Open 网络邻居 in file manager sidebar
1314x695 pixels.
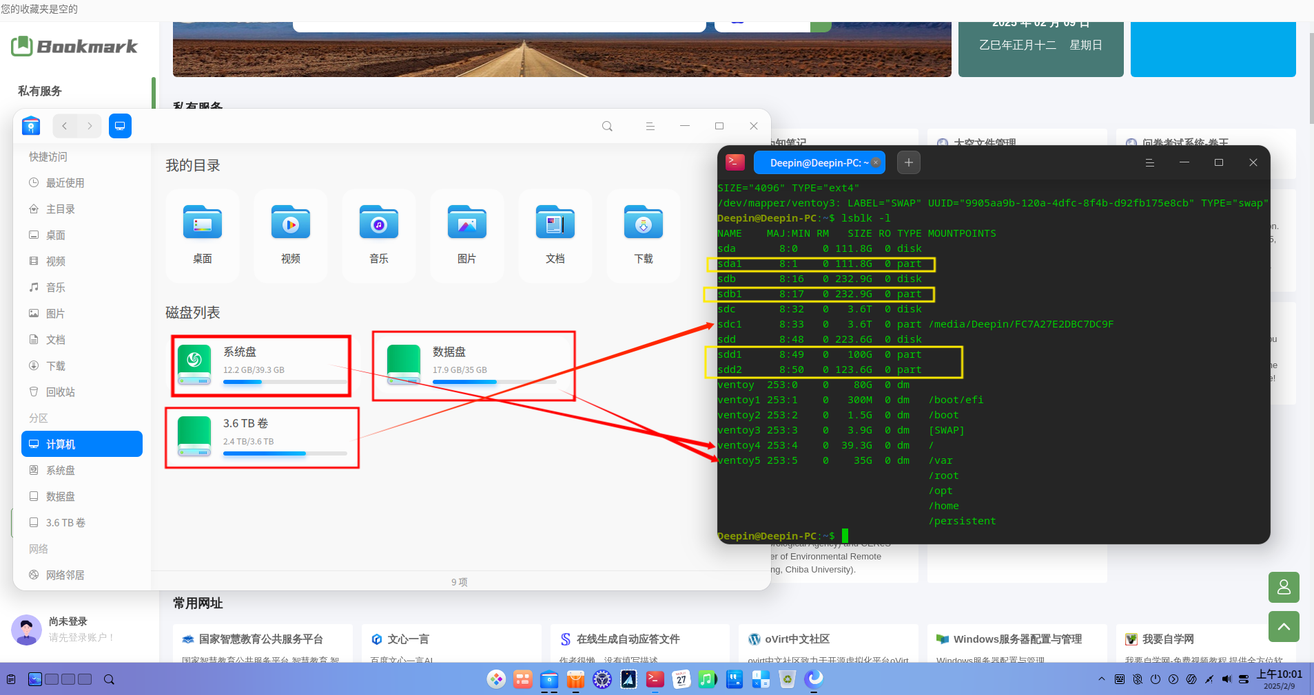coord(82,575)
